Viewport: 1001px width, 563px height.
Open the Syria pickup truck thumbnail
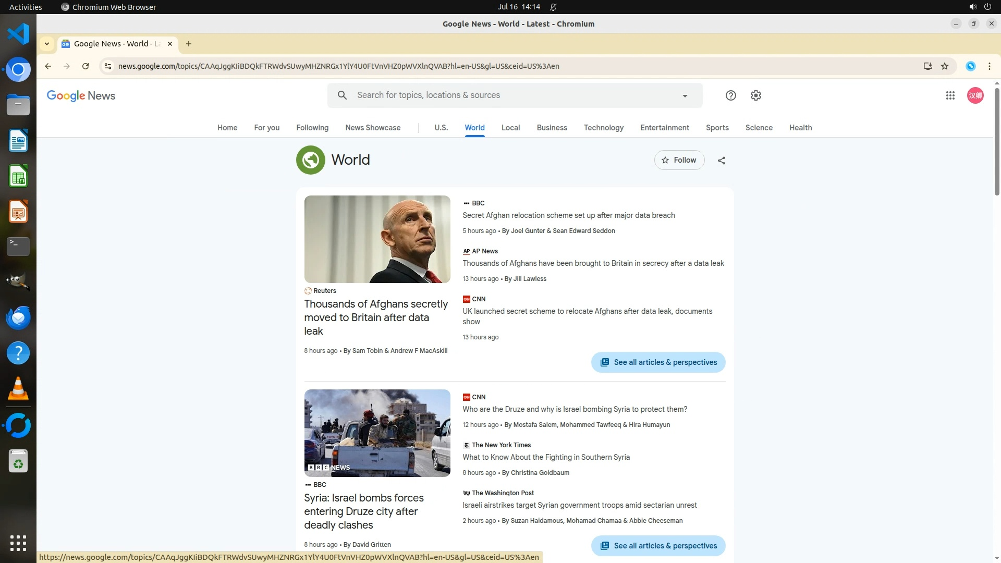pos(377,433)
